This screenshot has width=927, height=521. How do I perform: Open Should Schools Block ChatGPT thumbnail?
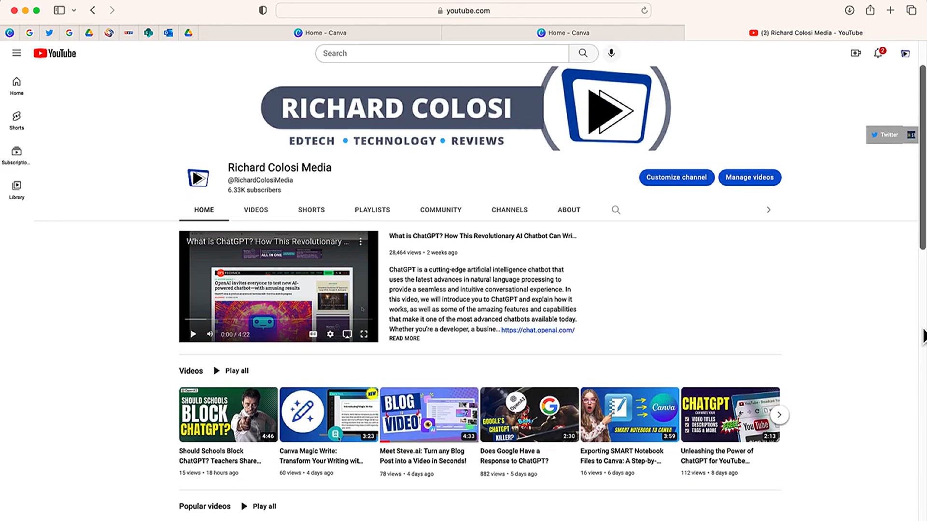tap(228, 414)
